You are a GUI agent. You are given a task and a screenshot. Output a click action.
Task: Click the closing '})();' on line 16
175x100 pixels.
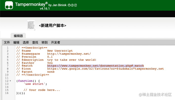(x=21, y=93)
